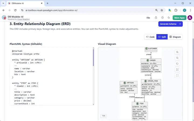Viewport: 194px width, 121px height.
Task: Open the More Apps button
Action: tap(179, 18)
